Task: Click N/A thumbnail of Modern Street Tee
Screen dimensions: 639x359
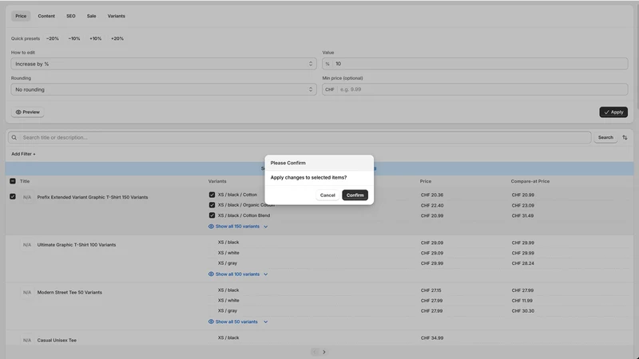Action: [x=27, y=293]
